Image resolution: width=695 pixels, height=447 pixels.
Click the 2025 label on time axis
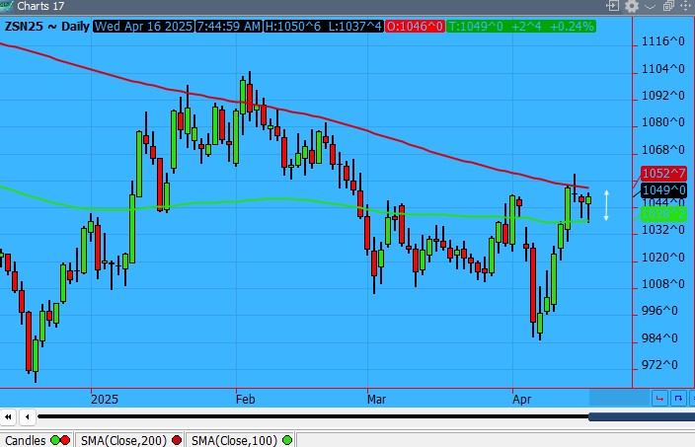(105, 400)
